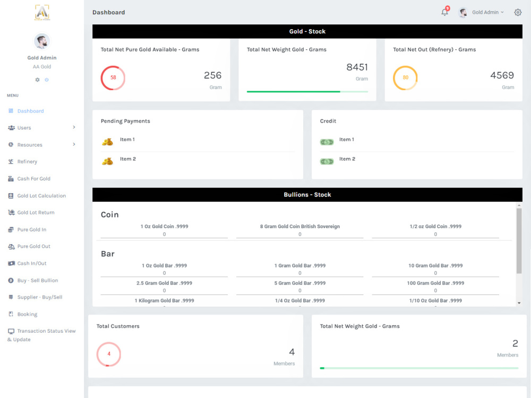Click the 256 Gram pure gold value
The height and width of the screenshot is (398, 531).
[x=213, y=75]
